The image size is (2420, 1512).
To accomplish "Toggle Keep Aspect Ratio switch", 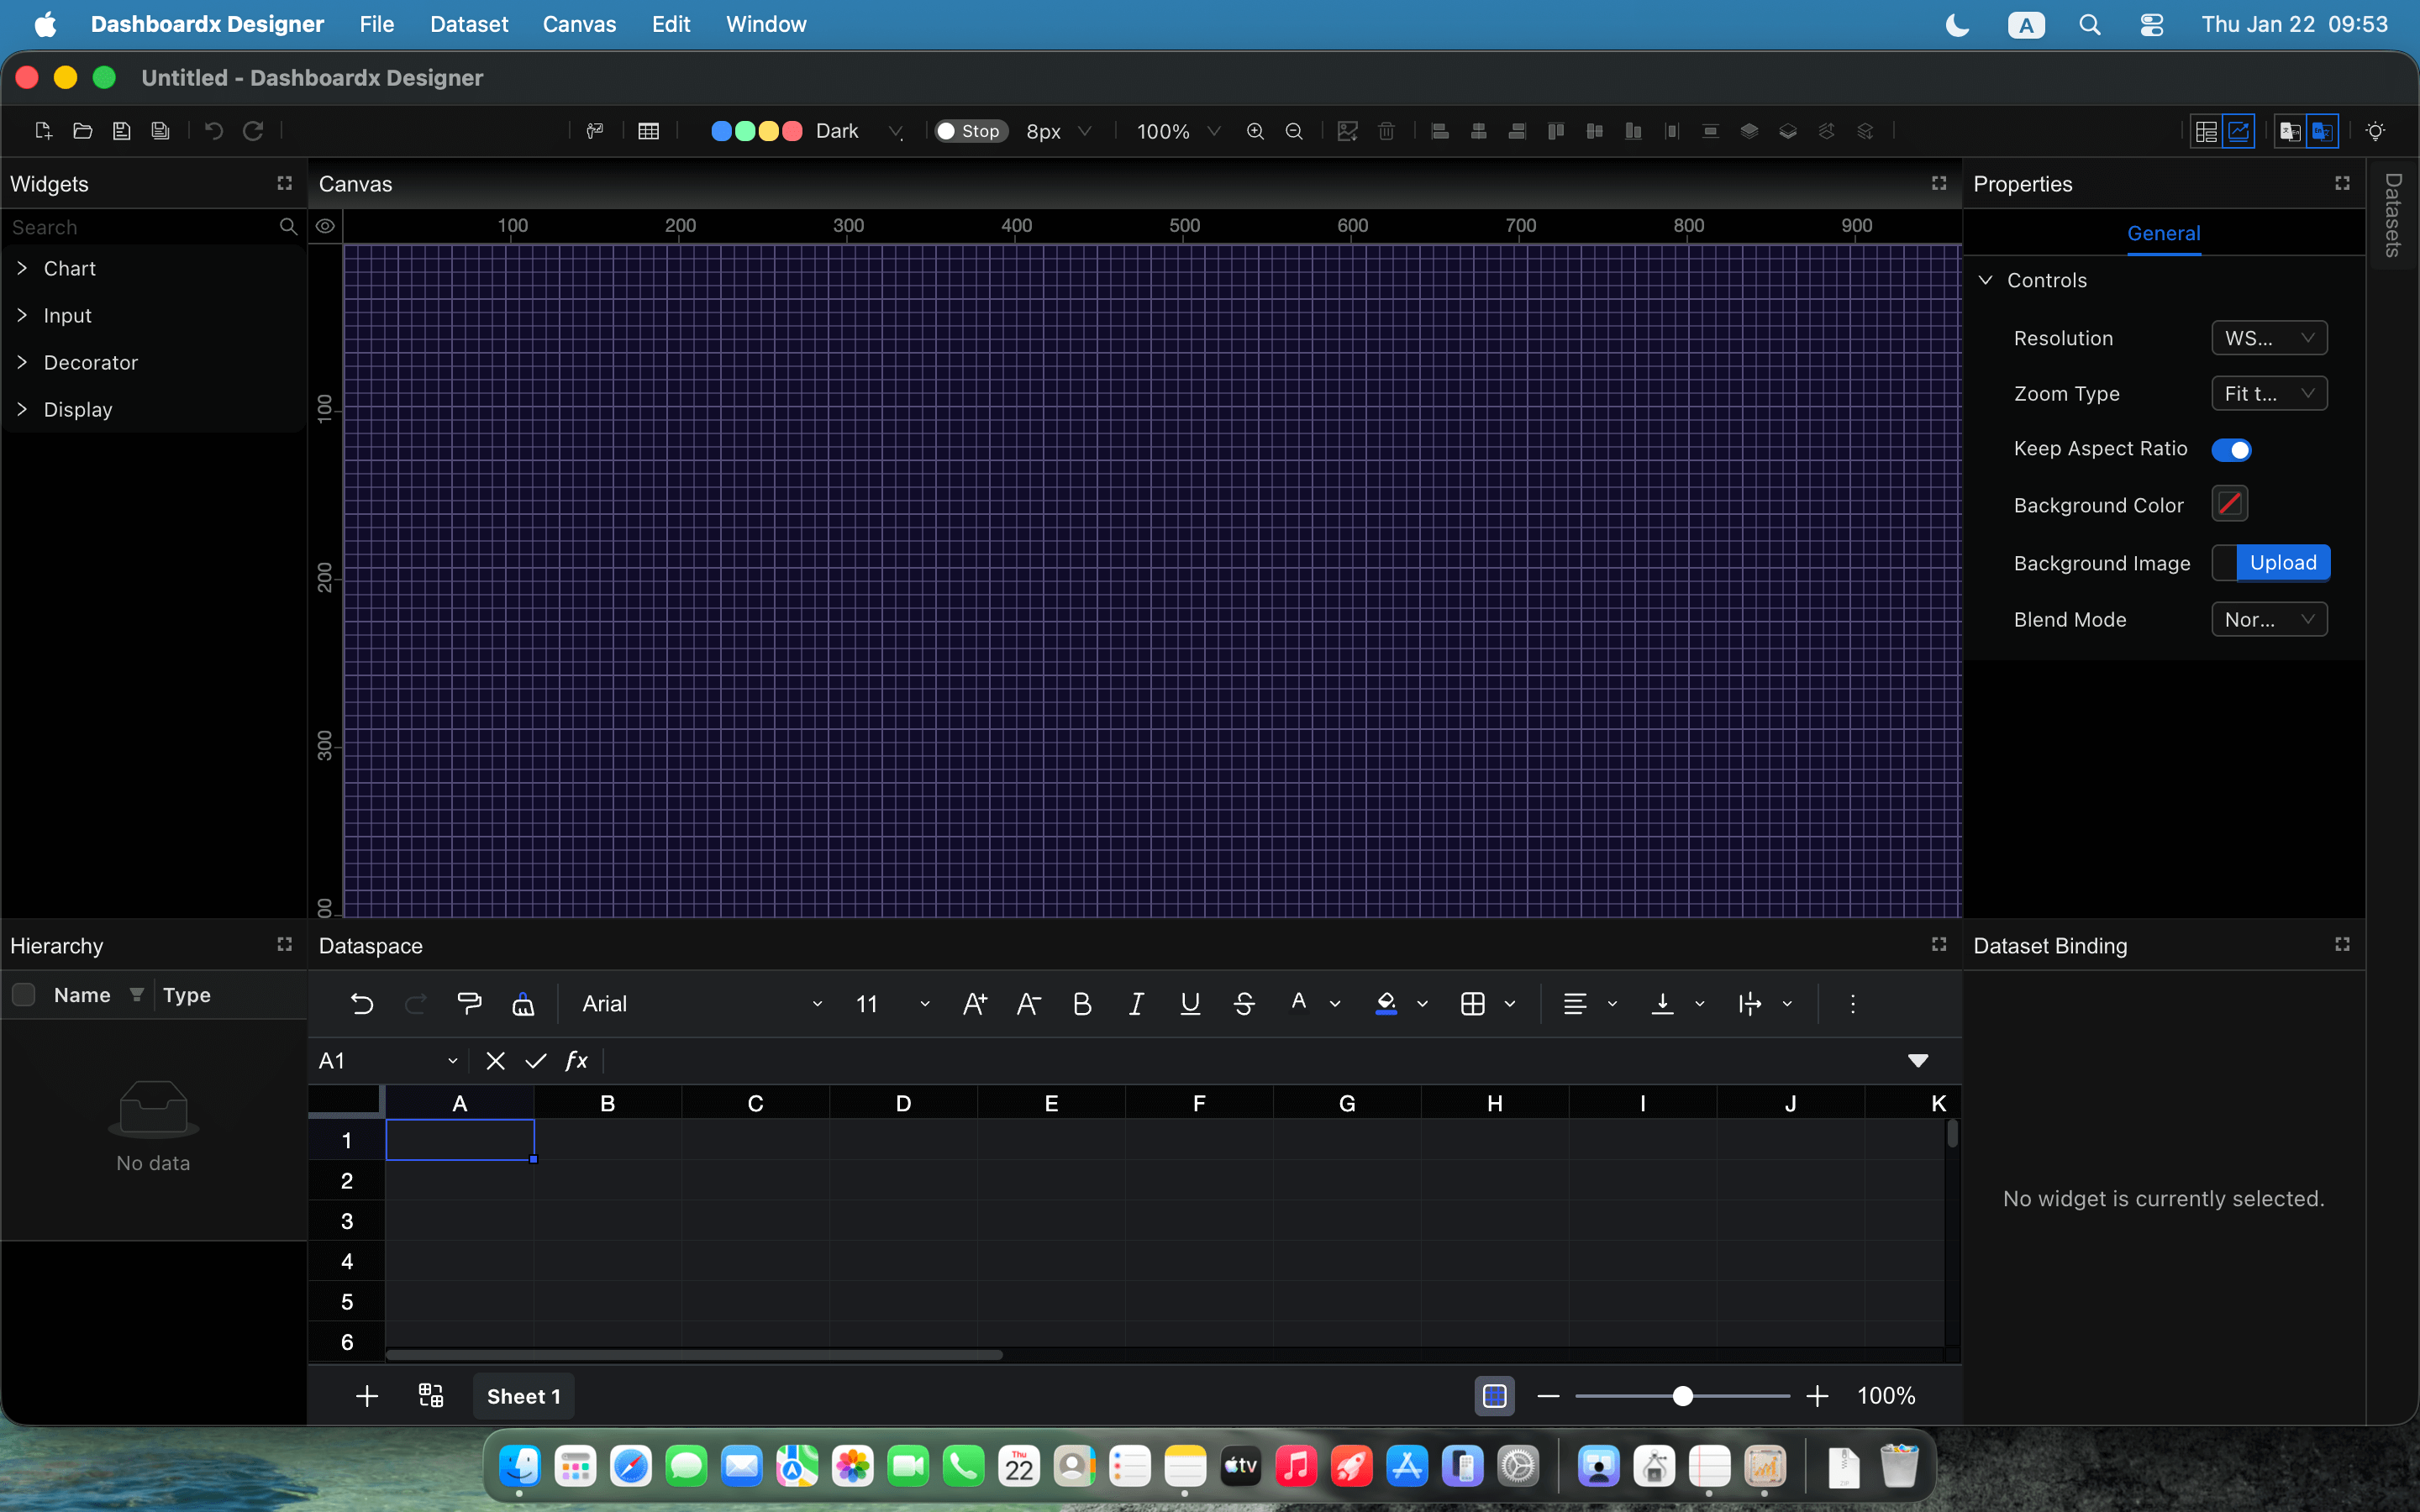I will [x=2231, y=450].
